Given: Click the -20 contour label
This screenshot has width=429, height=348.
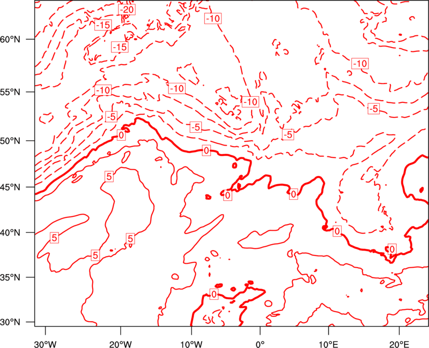Looking at the screenshot, I should (127, 10).
